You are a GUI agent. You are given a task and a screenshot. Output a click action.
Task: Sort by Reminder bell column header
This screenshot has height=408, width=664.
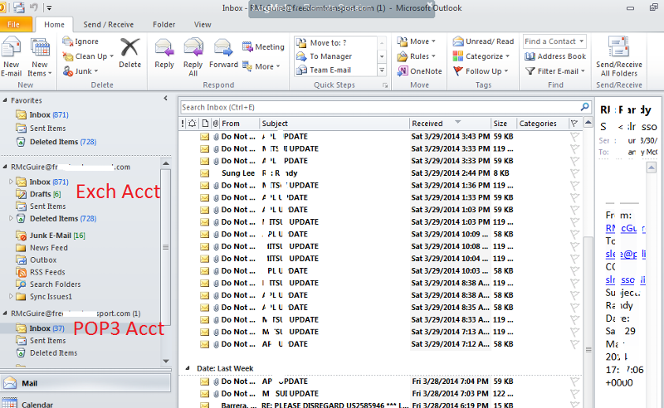click(x=193, y=124)
